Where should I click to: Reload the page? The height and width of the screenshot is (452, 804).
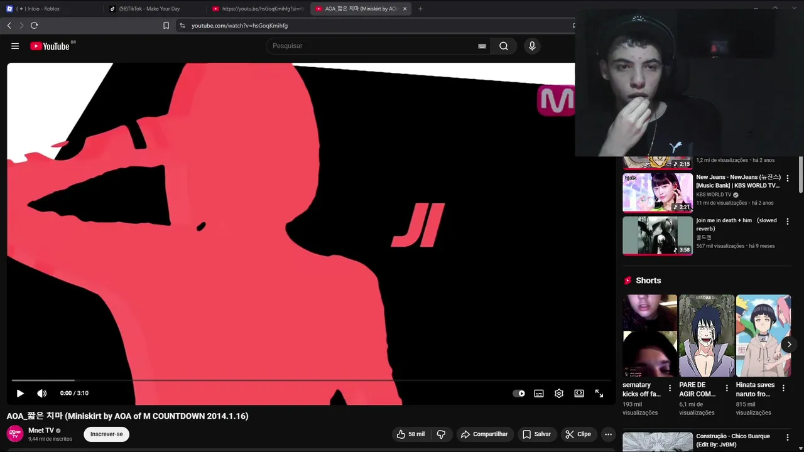click(x=34, y=26)
